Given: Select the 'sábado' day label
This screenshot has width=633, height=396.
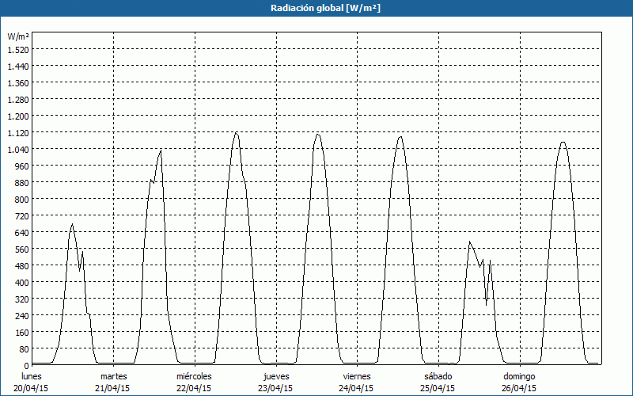Looking at the screenshot, I should point(438,376).
